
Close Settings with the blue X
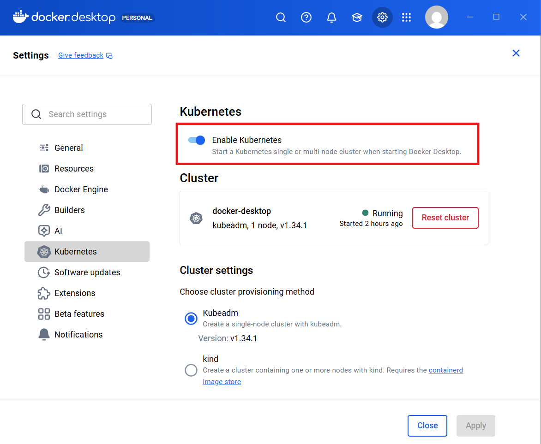(516, 53)
